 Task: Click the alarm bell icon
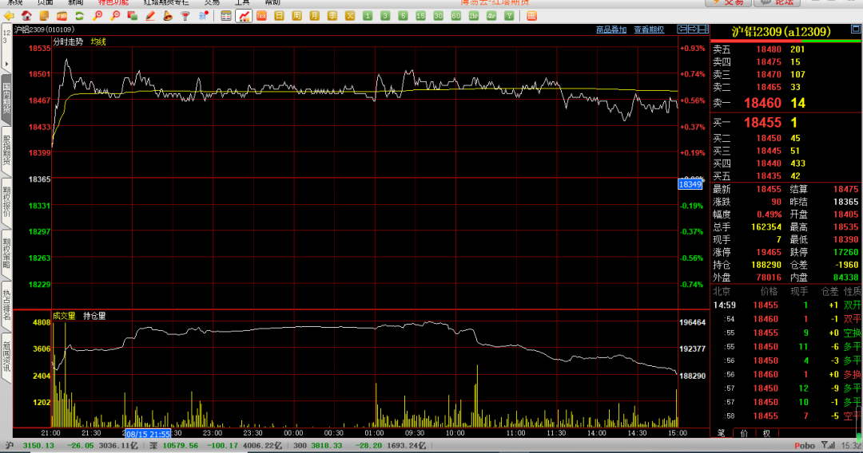(x=168, y=16)
